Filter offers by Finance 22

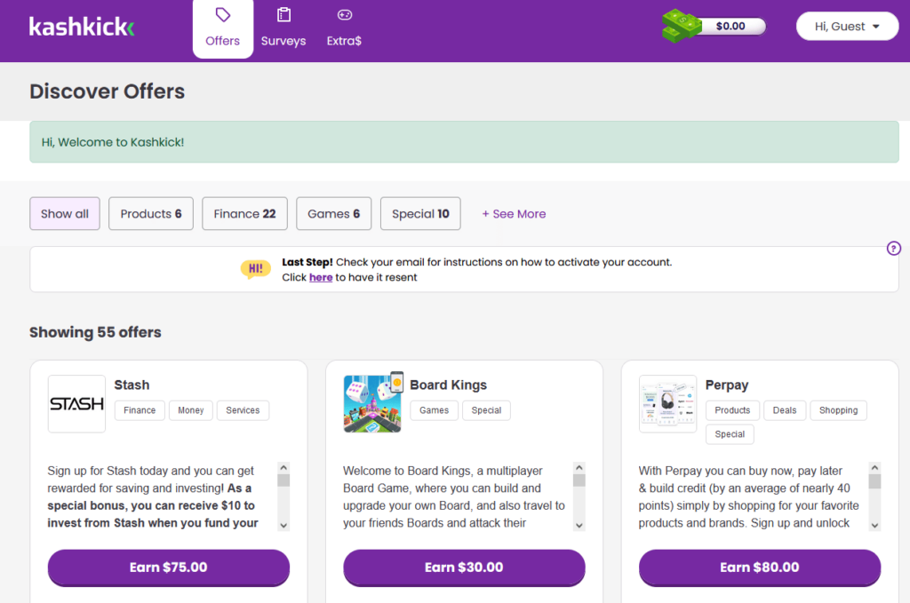pos(244,213)
